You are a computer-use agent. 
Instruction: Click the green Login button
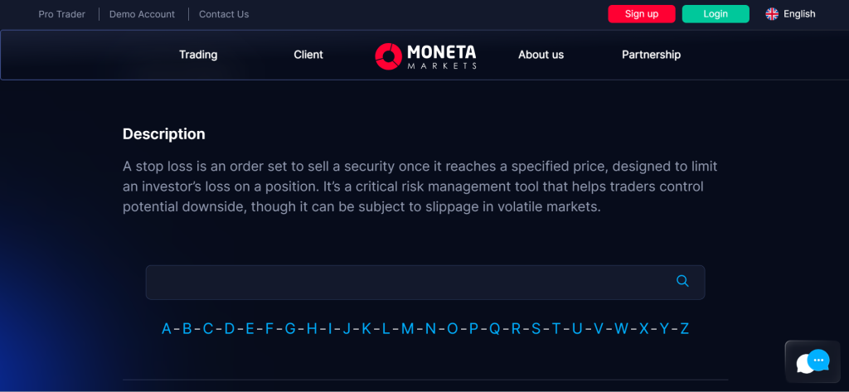[x=715, y=14]
